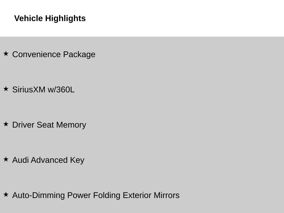The height and width of the screenshot is (213, 284).
Task: Click the Driver Seat Memory text
Action: pos(49,125)
